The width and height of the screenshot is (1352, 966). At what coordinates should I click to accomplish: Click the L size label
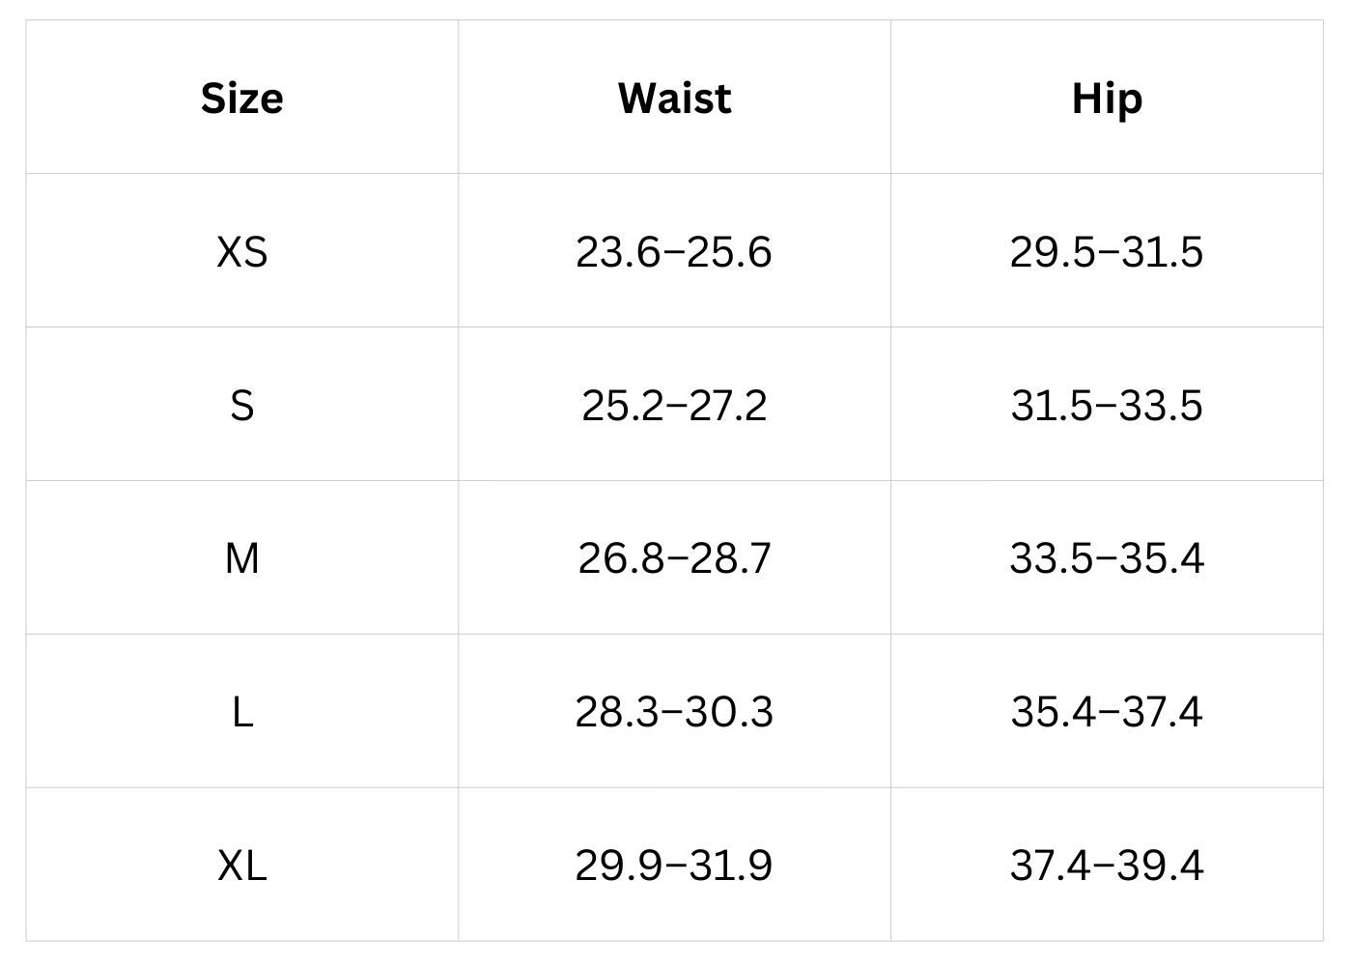(x=241, y=712)
